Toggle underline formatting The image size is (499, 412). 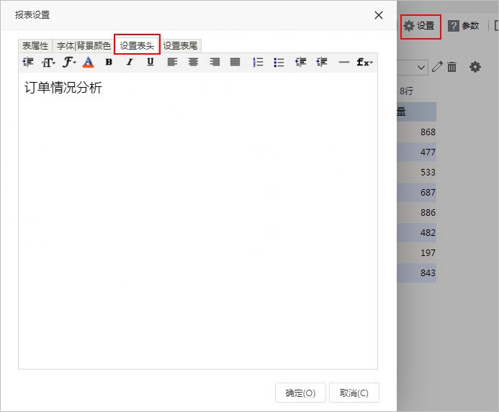pos(150,62)
